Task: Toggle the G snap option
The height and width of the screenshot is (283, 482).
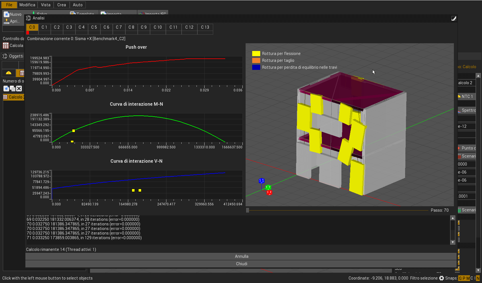Action: [460, 278]
